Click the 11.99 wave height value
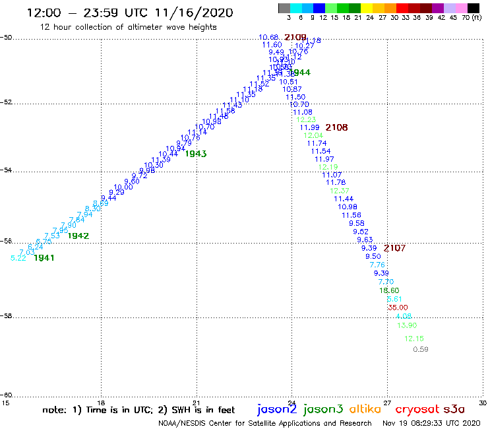This screenshot has width=488, height=429. [309, 127]
